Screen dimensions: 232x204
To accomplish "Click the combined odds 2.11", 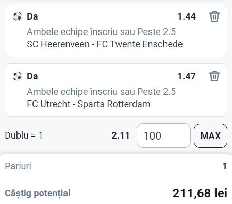I will point(121,135).
